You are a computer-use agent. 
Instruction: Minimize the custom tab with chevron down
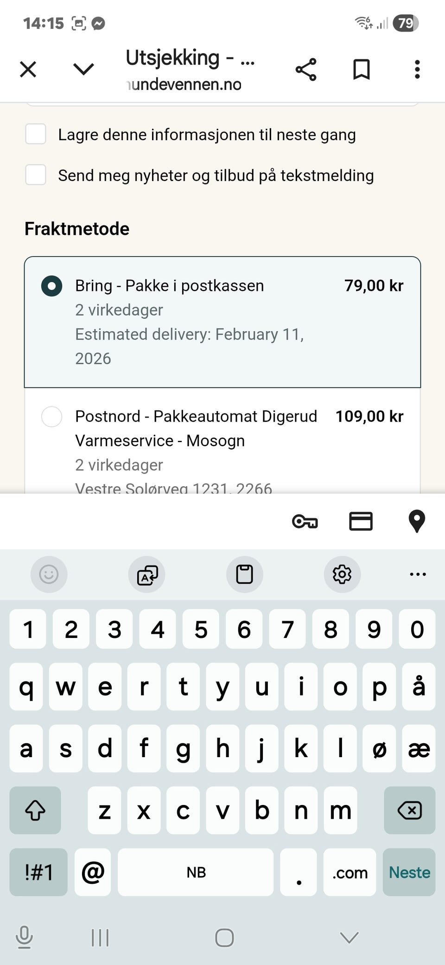click(x=83, y=70)
